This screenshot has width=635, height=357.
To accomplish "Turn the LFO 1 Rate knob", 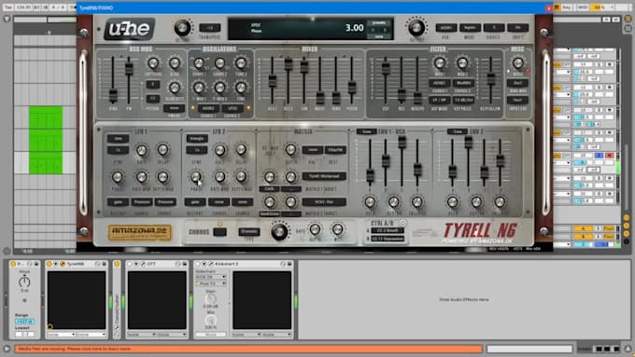I will (142, 150).
